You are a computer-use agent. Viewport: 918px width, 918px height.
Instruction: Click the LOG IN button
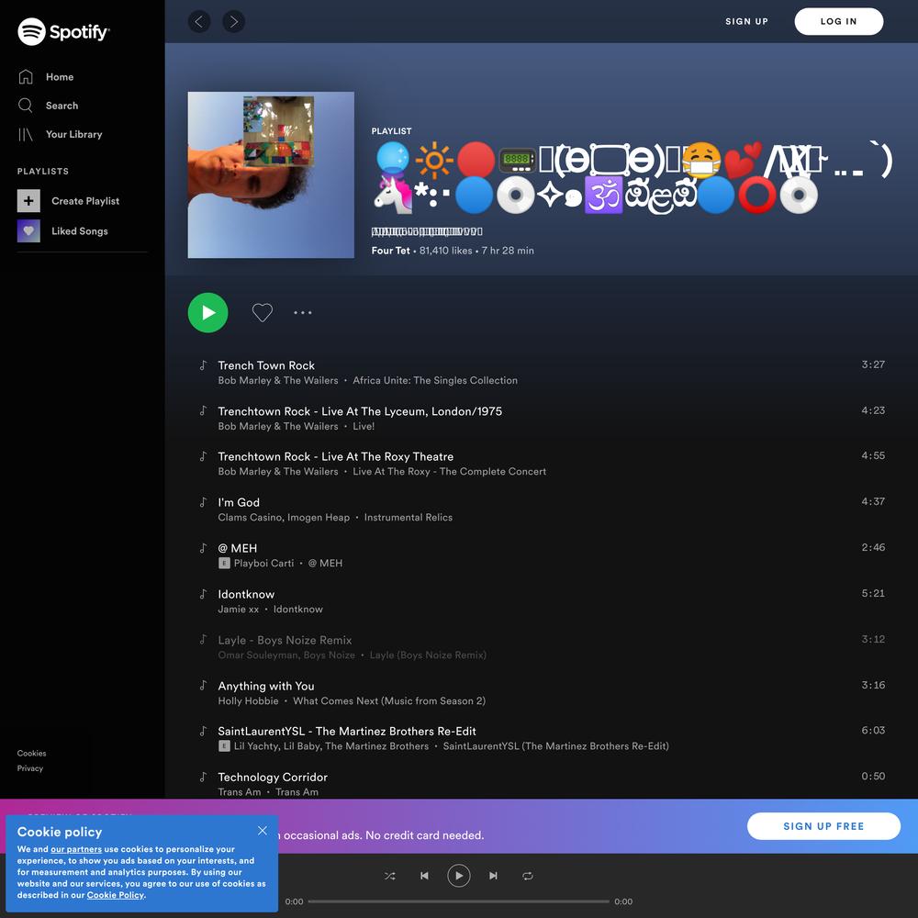[838, 22]
